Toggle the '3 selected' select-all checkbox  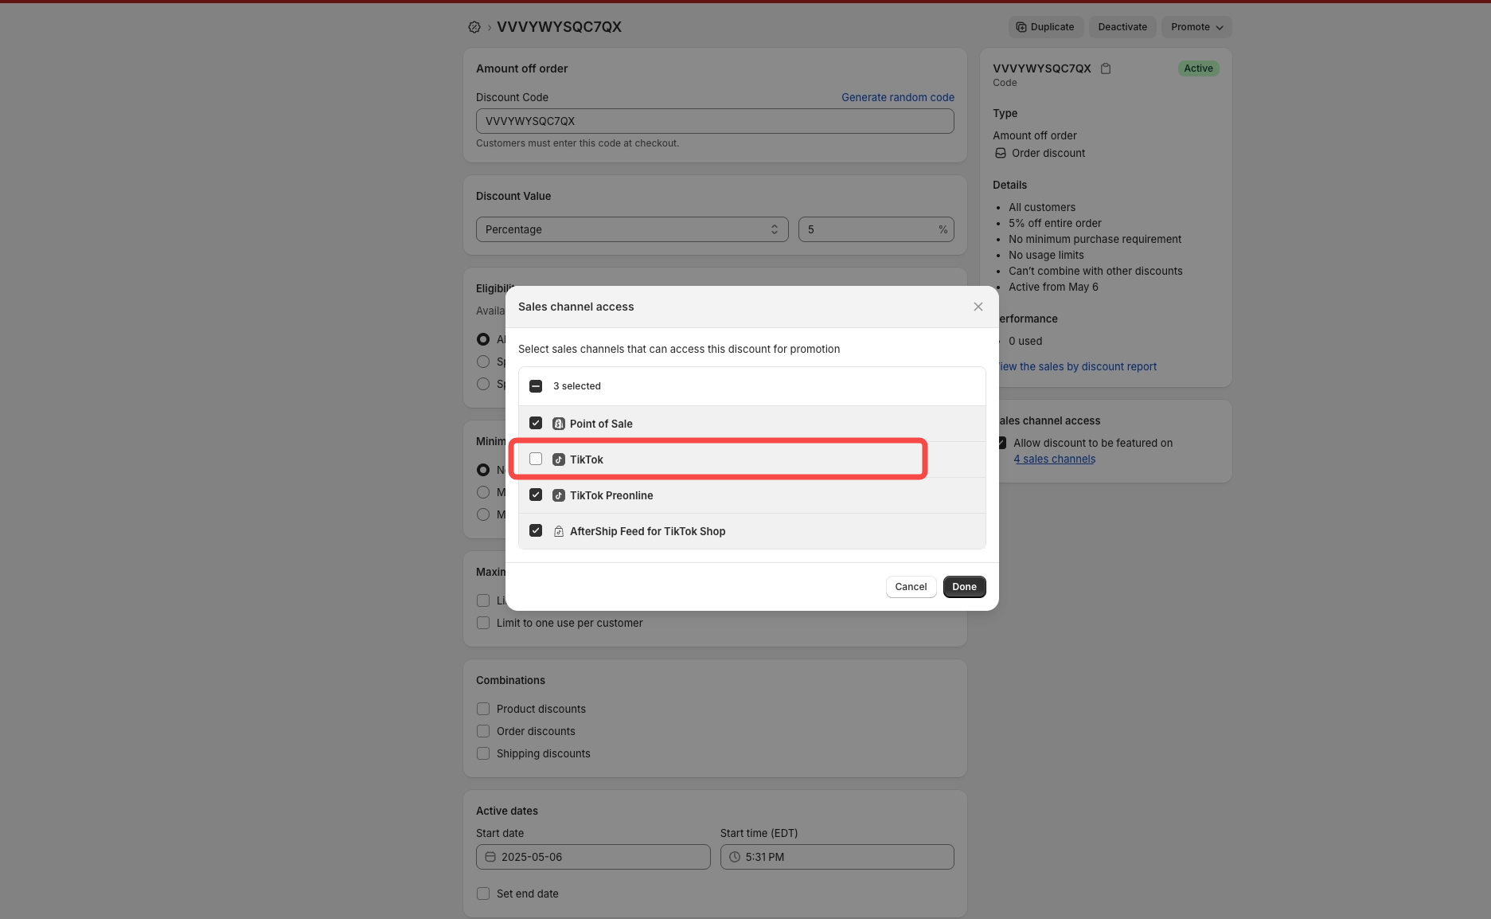click(x=536, y=386)
